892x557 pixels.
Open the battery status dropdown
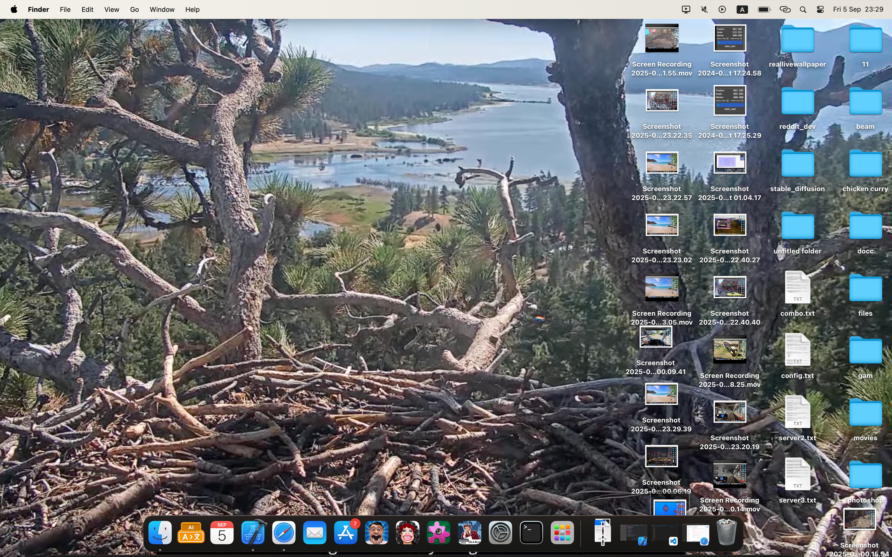[764, 10]
